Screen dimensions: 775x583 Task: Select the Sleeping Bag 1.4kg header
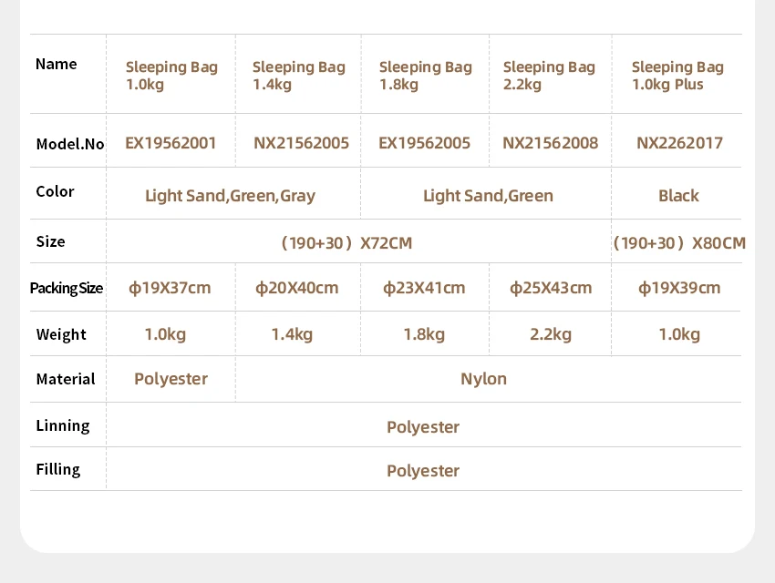click(299, 76)
